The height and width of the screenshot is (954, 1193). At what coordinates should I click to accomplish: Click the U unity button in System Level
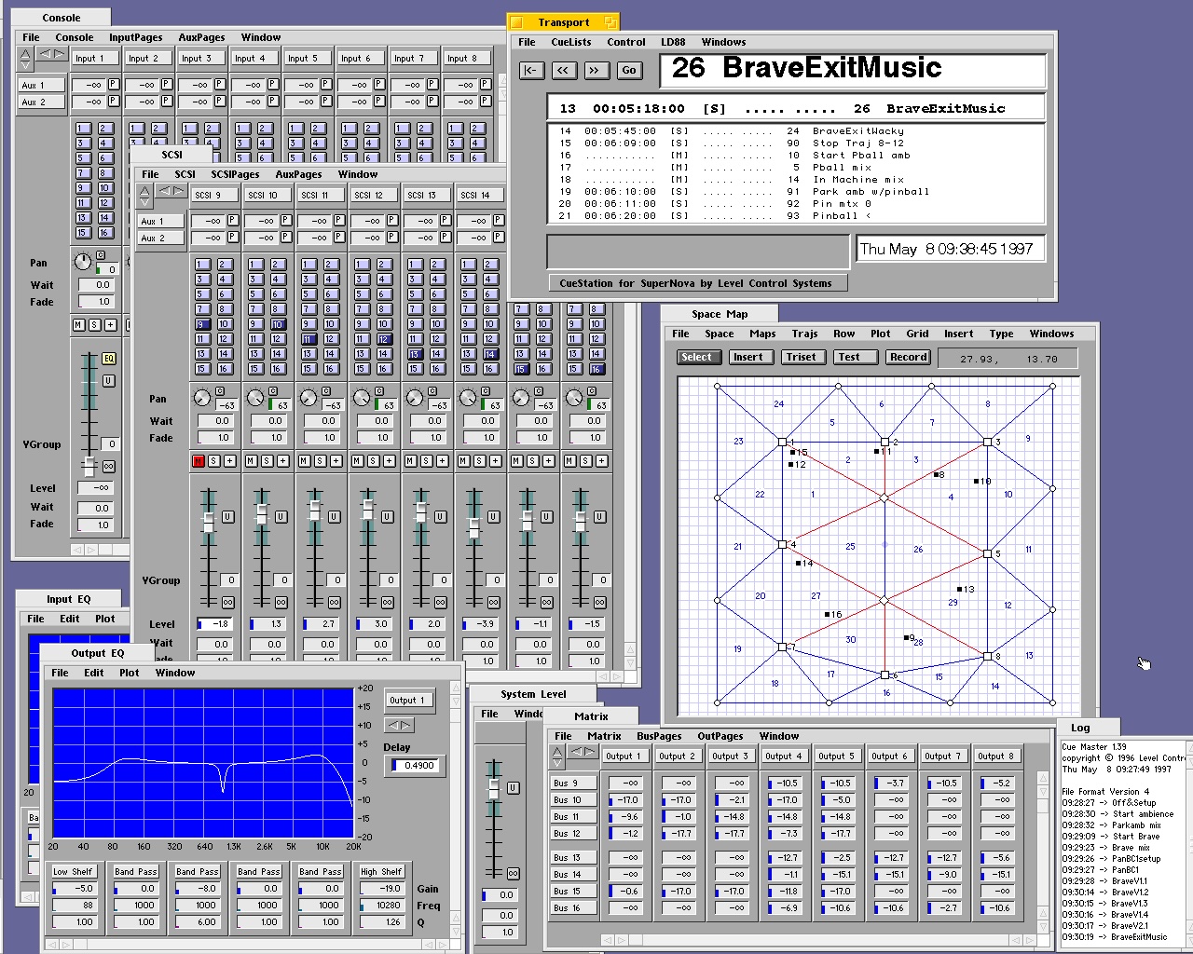pyautogui.click(x=513, y=787)
